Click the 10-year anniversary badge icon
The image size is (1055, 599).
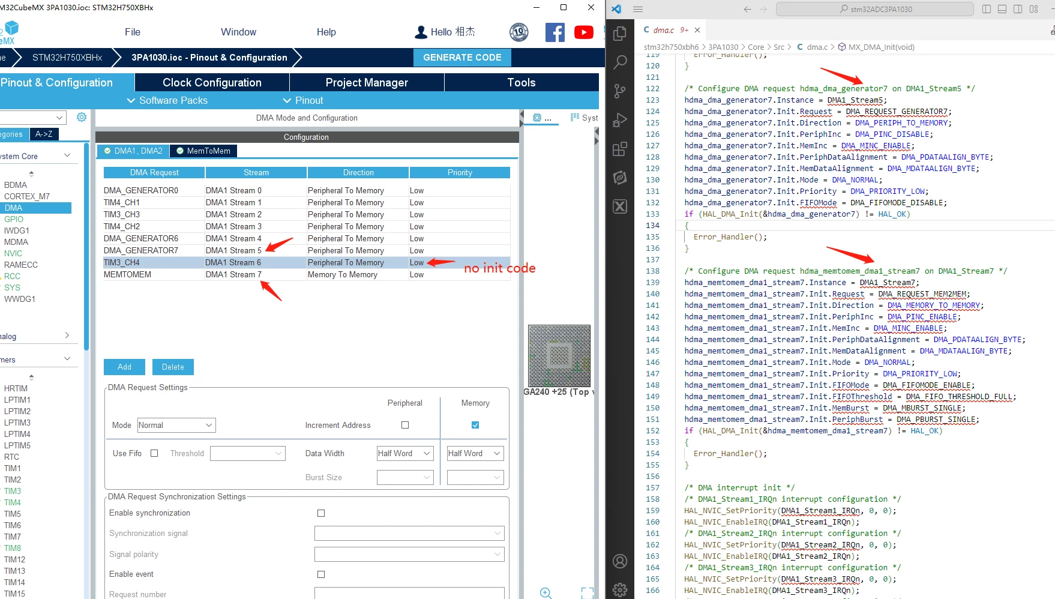point(519,32)
